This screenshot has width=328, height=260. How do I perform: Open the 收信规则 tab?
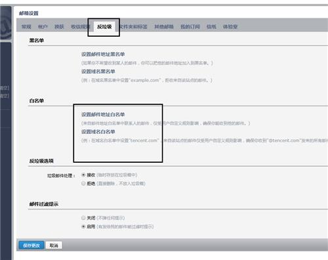point(80,27)
